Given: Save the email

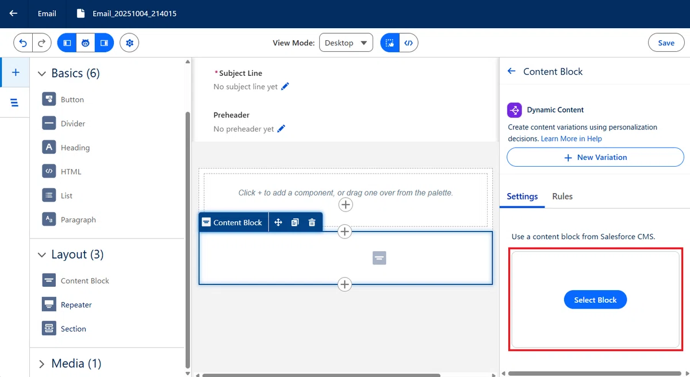Looking at the screenshot, I should coord(666,43).
